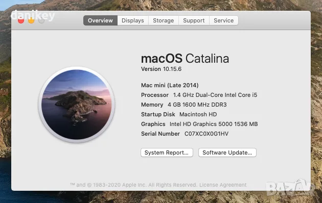Click processor value 1.4 GHz Dual-Core Intel Core i5
The height and width of the screenshot is (203, 322).
pyautogui.click(x=215, y=95)
